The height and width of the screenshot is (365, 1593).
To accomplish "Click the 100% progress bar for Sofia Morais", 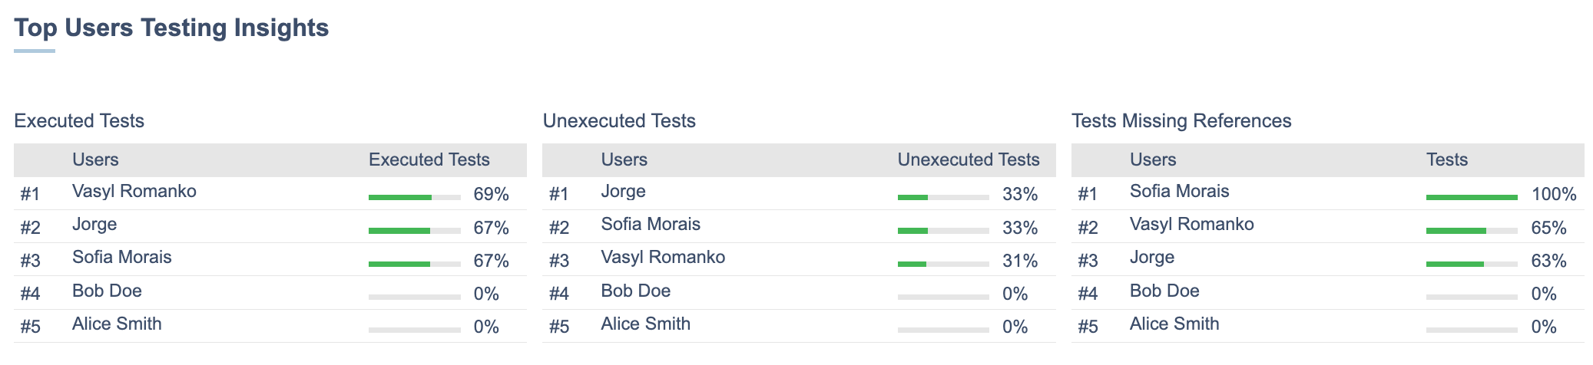I will (x=1472, y=197).
